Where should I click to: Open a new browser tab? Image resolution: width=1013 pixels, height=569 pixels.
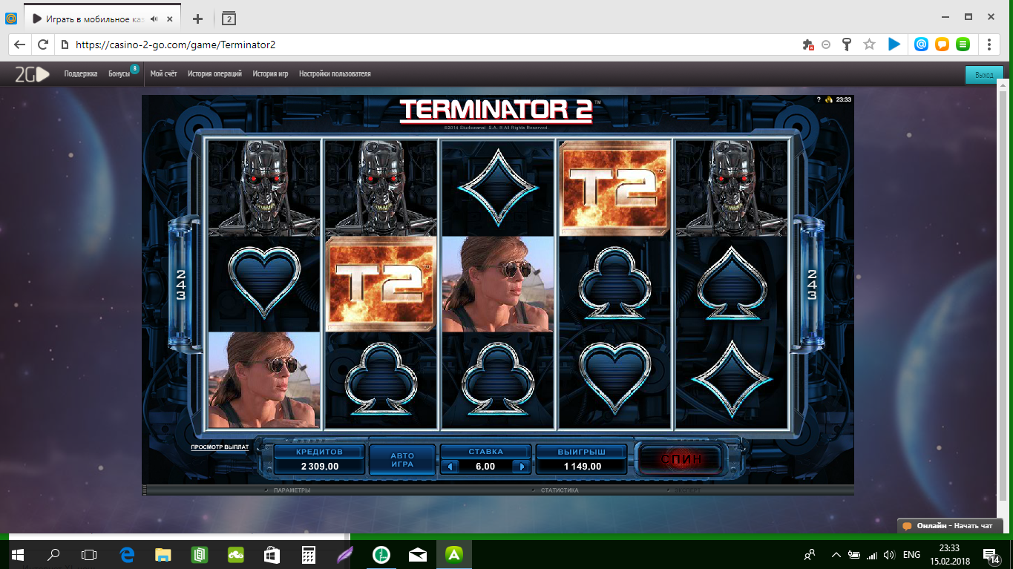197,19
